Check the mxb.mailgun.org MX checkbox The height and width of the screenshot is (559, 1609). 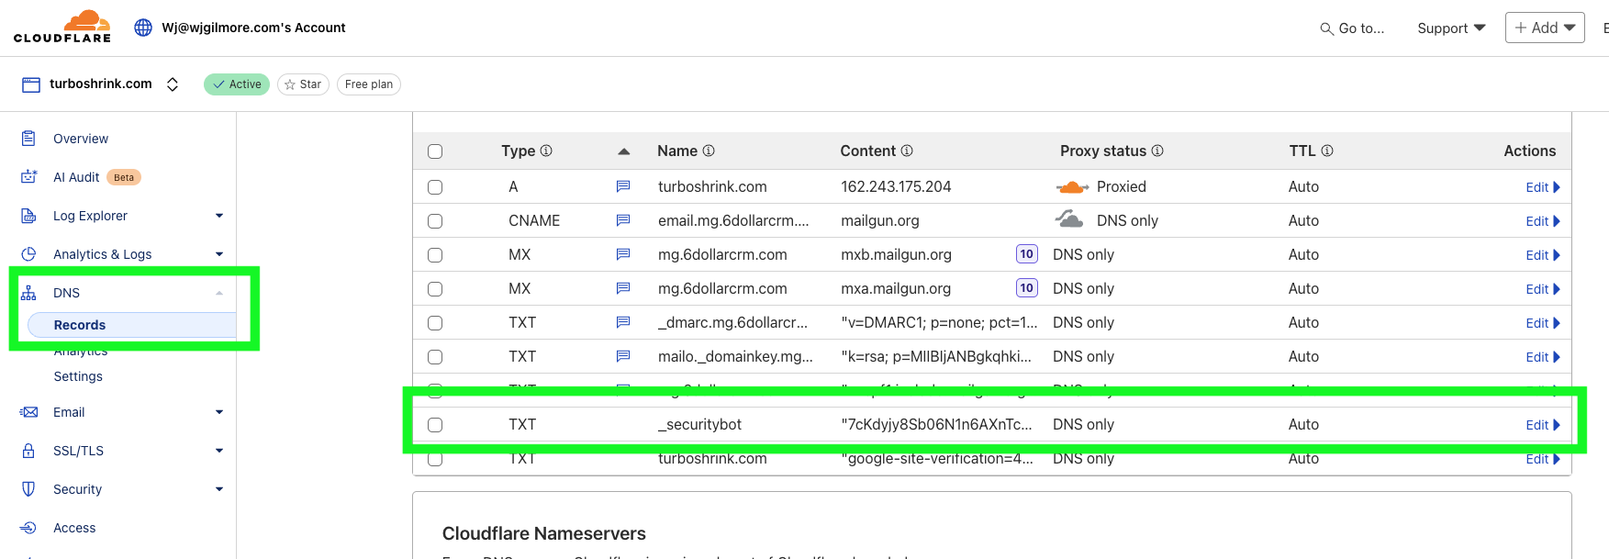[x=435, y=255]
